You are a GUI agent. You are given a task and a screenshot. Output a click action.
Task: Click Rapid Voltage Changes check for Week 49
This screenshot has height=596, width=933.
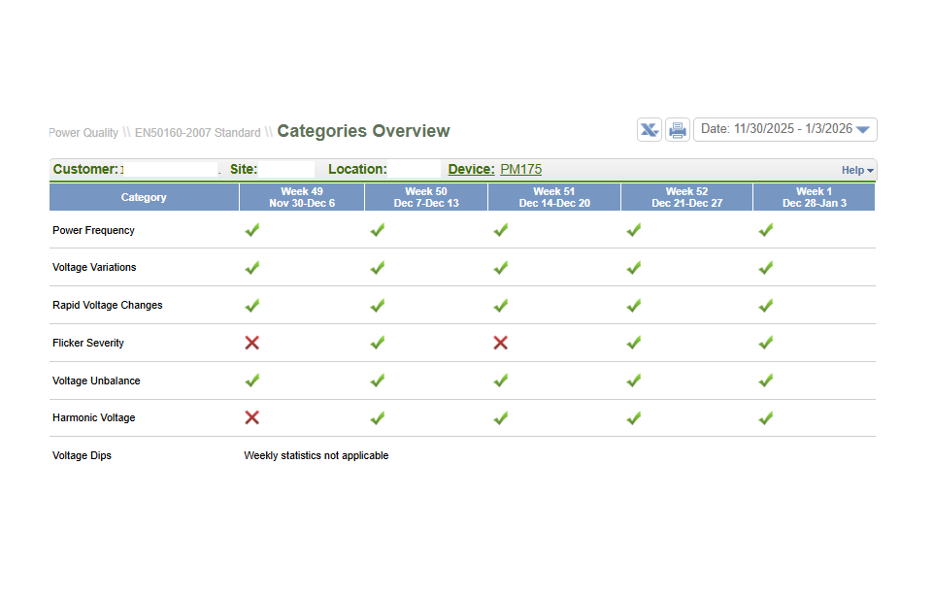[252, 306]
